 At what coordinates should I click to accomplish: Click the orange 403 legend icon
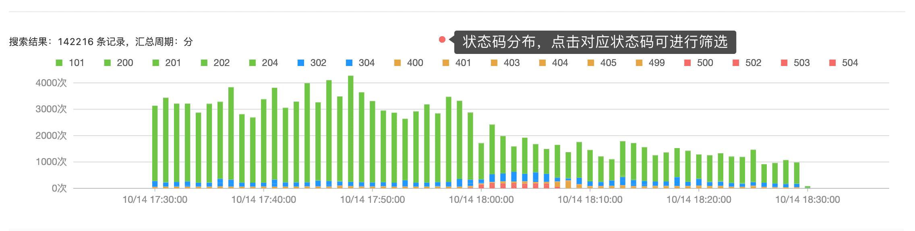pos(494,63)
